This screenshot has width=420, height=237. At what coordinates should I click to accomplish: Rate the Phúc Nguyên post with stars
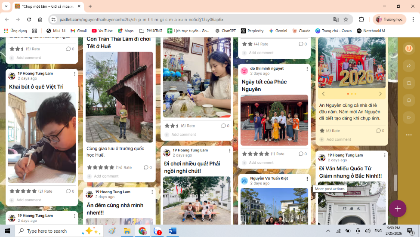[x=255, y=154]
